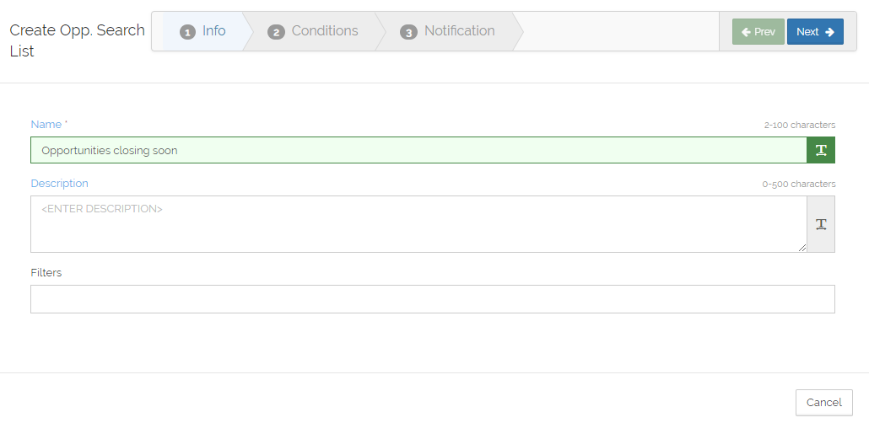Open the Notification step tab
The width and height of the screenshot is (869, 423).
point(448,31)
